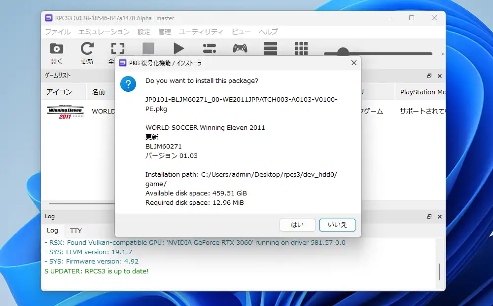Click the gamepad controllers toolbar icon
493x306 pixels.
coord(240,48)
